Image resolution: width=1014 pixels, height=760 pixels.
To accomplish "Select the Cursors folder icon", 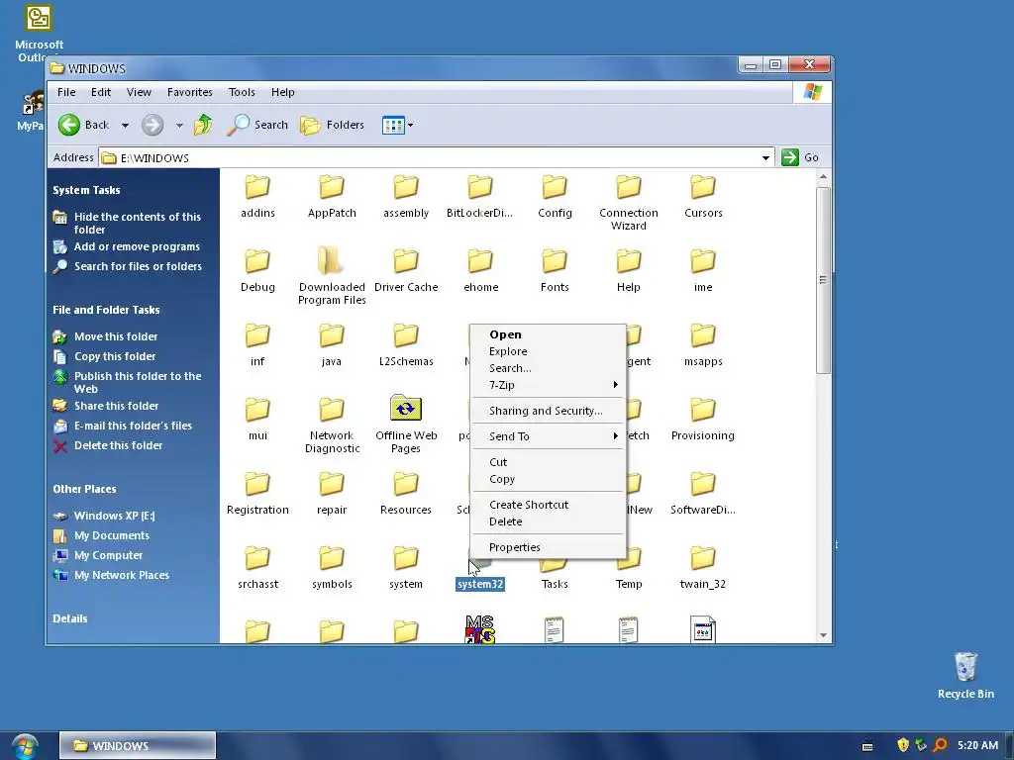I will point(703,187).
